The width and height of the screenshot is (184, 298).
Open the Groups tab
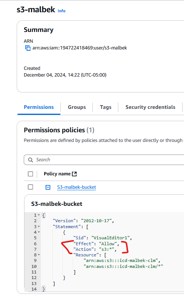coord(77,107)
